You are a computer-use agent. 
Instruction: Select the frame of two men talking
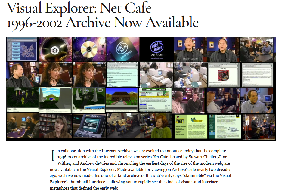pyautogui.click(x=188, y=101)
